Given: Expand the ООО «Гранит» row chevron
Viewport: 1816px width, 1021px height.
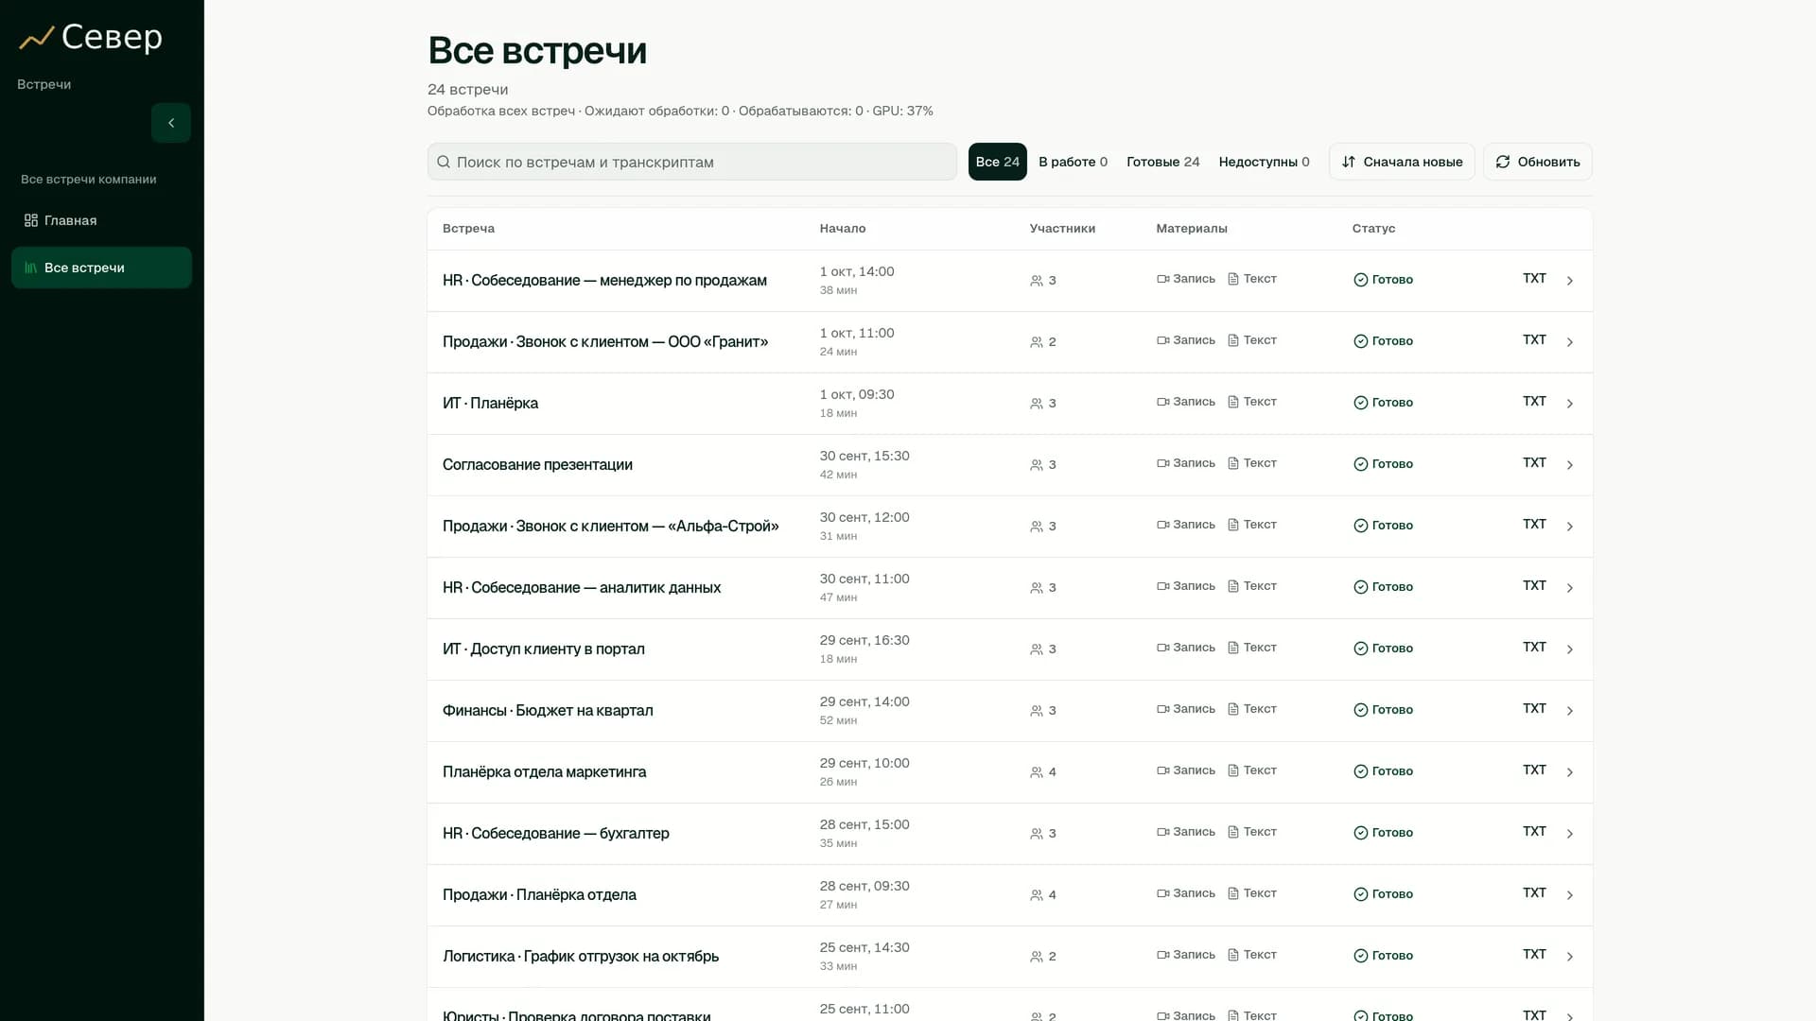Looking at the screenshot, I should (x=1570, y=342).
